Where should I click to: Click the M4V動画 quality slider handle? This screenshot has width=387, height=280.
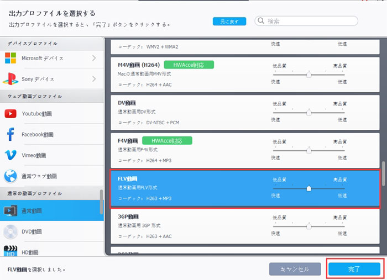pyautogui.click(x=309, y=74)
